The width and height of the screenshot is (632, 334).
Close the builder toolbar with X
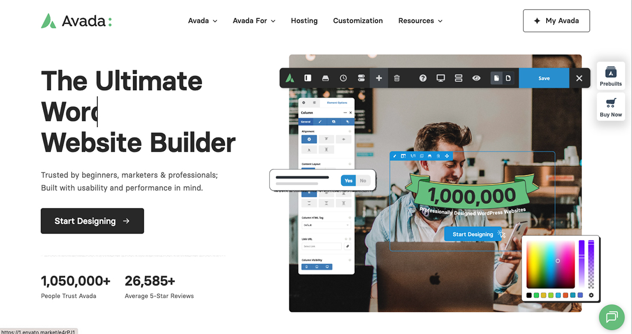579,78
